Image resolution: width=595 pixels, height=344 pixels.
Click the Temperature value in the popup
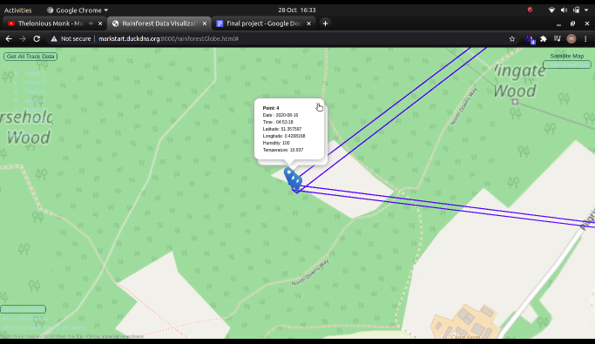(x=296, y=150)
